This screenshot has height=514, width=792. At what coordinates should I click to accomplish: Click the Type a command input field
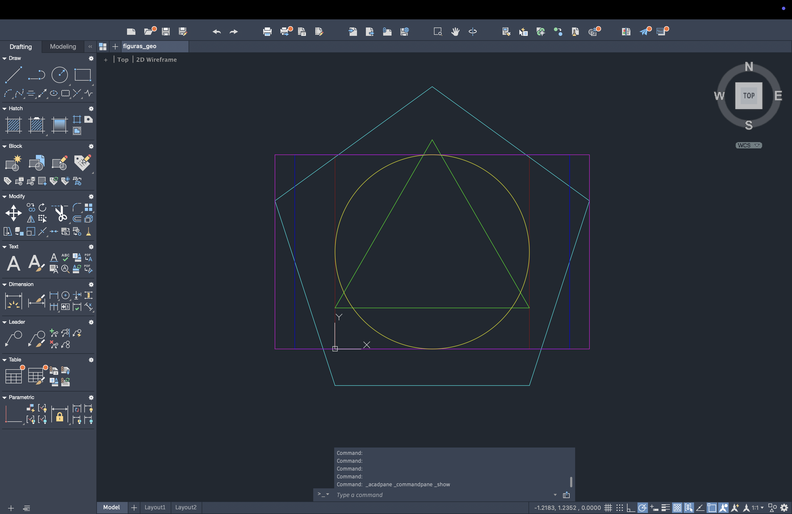(443, 495)
